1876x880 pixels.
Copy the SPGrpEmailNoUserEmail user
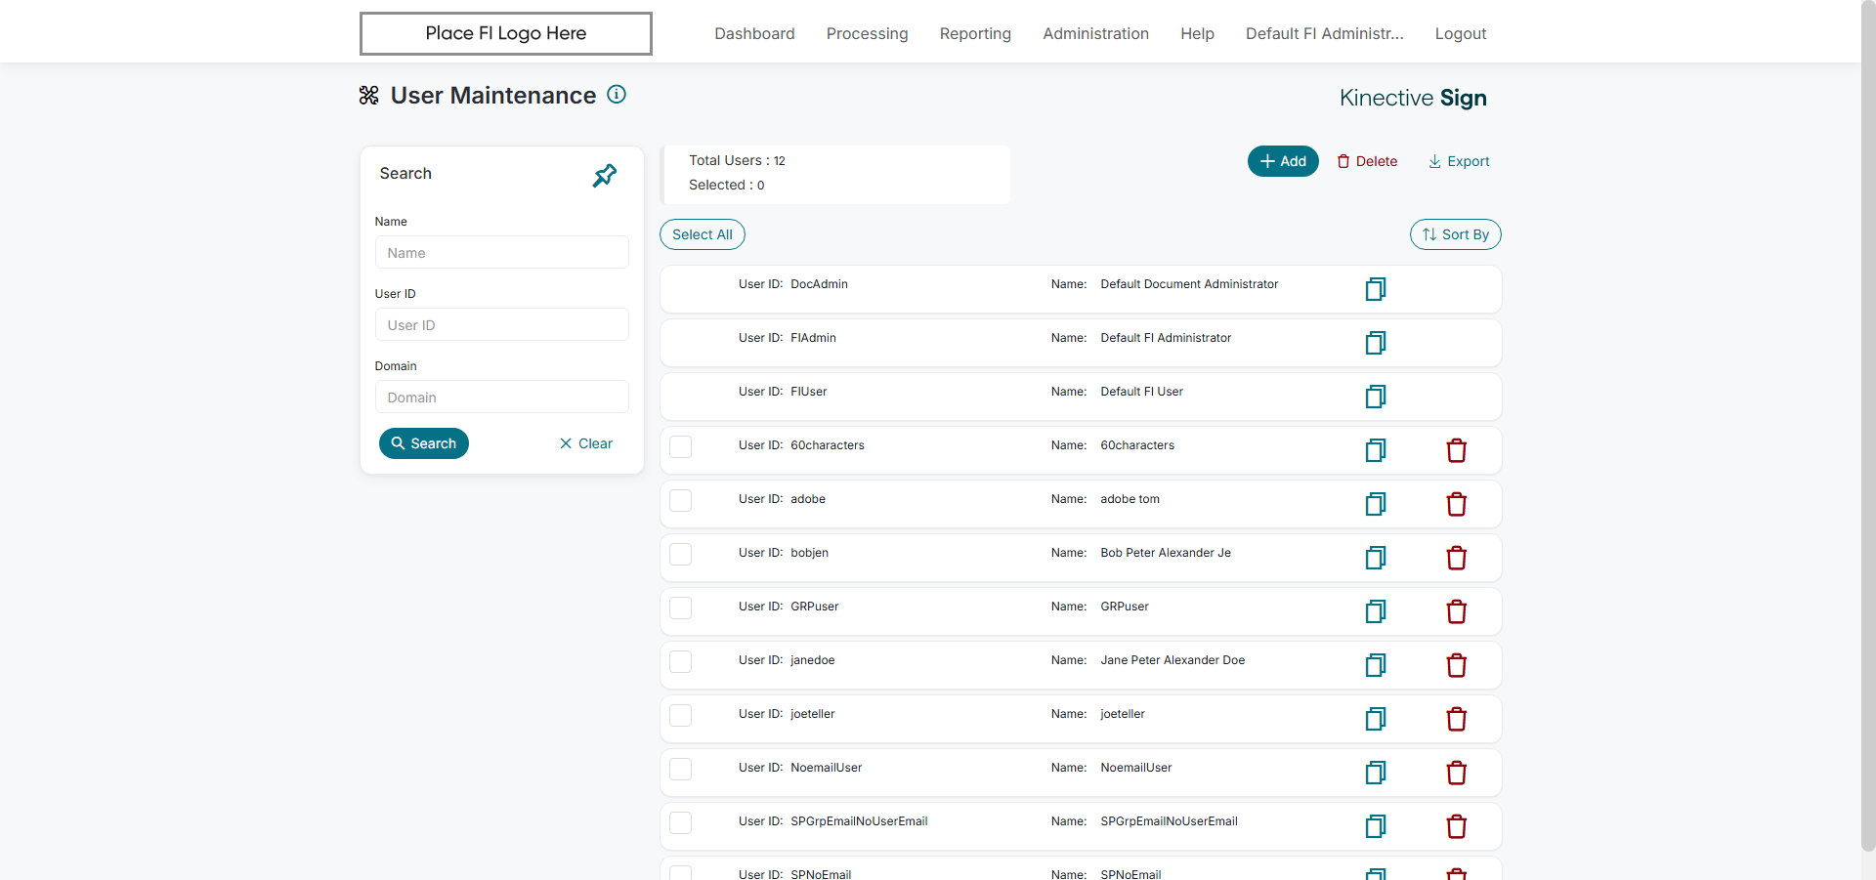click(1376, 826)
